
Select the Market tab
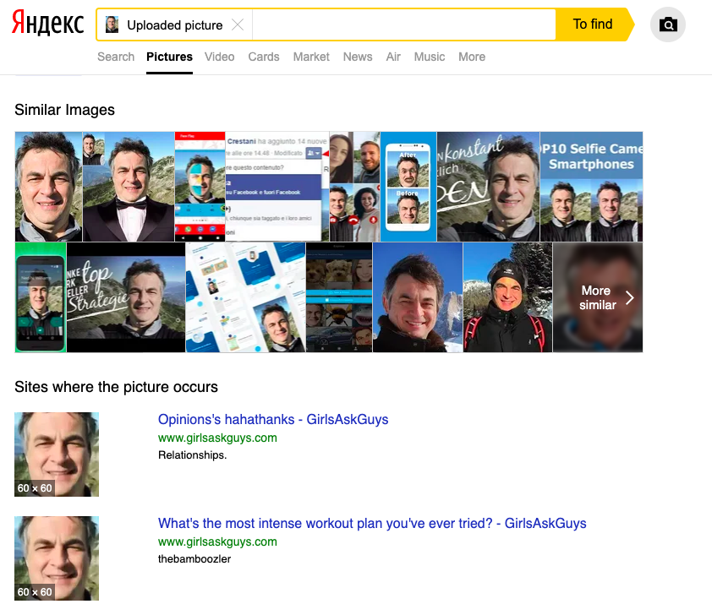pos(311,57)
